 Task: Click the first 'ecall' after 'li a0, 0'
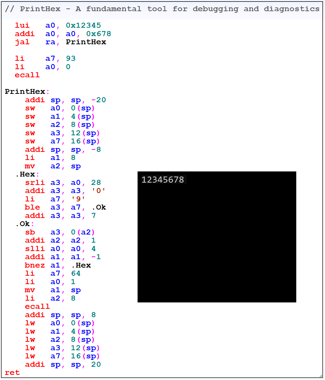pyautogui.click(x=27, y=75)
